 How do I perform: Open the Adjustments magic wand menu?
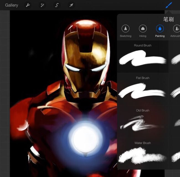pos(42,5)
